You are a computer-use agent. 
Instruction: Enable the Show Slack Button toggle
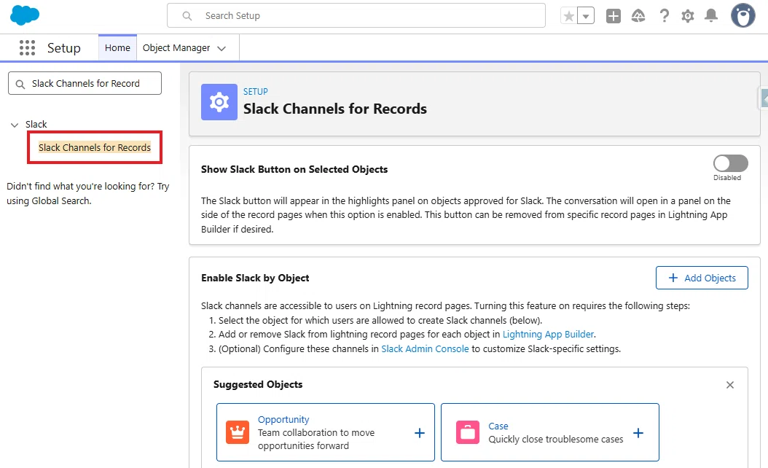[730, 163]
